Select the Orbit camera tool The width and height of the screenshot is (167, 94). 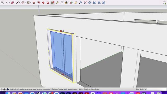(71, 3)
